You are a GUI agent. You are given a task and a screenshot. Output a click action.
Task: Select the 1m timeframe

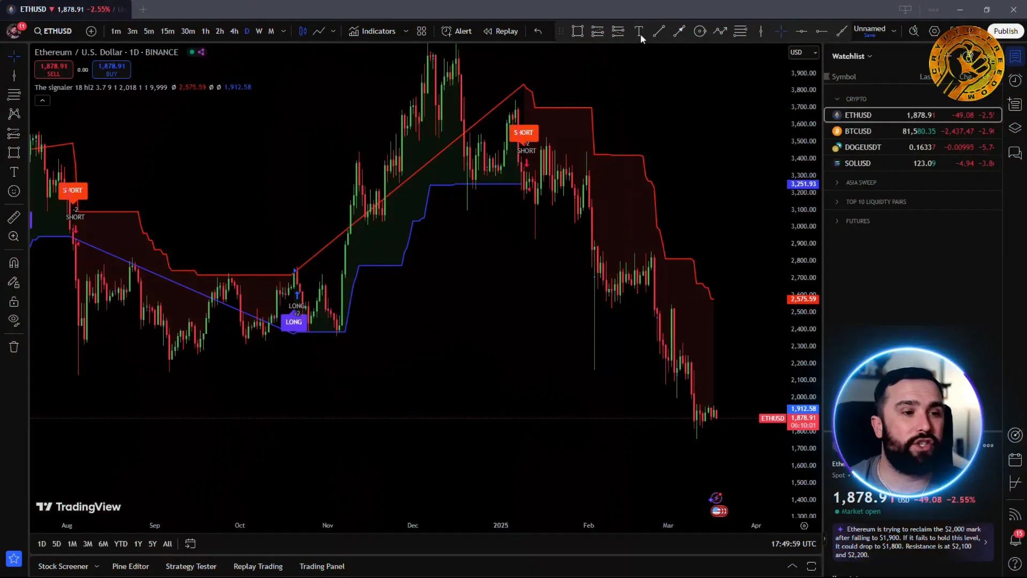click(x=116, y=31)
